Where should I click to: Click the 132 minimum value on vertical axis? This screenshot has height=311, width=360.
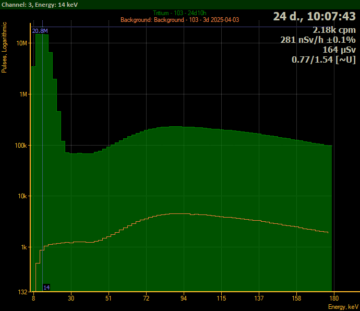(x=22, y=292)
